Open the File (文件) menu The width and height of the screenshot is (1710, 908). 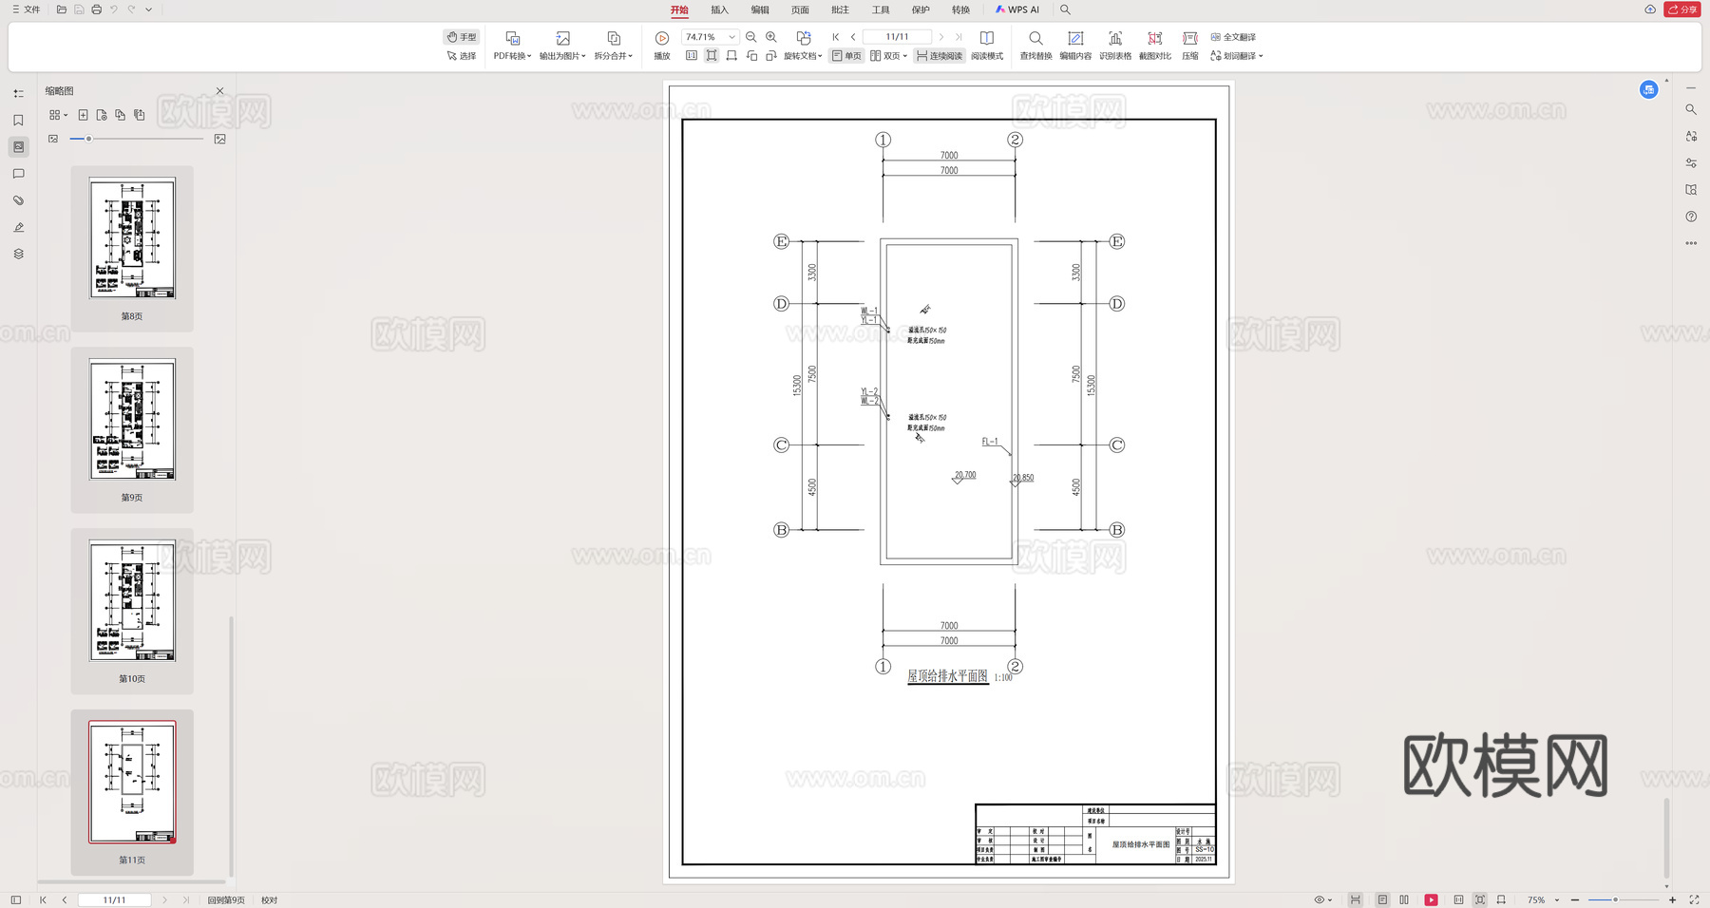pyautogui.click(x=26, y=9)
